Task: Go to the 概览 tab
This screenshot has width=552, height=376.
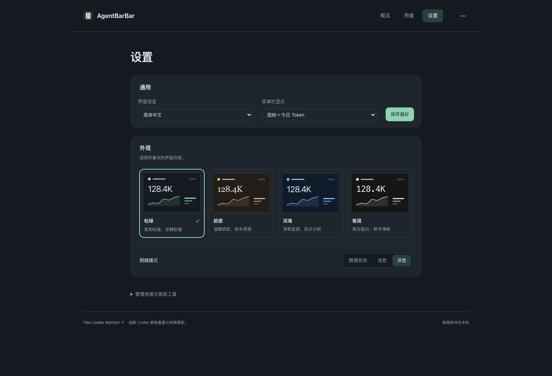Action: point(385,16)
